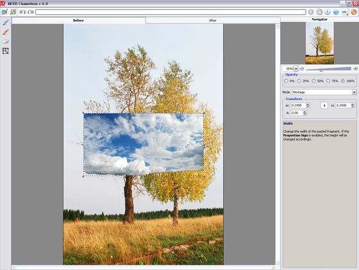Open the program info icon
Image resolution: width=359 pixels, height=270 pixels.
click(x=328, y=12)
